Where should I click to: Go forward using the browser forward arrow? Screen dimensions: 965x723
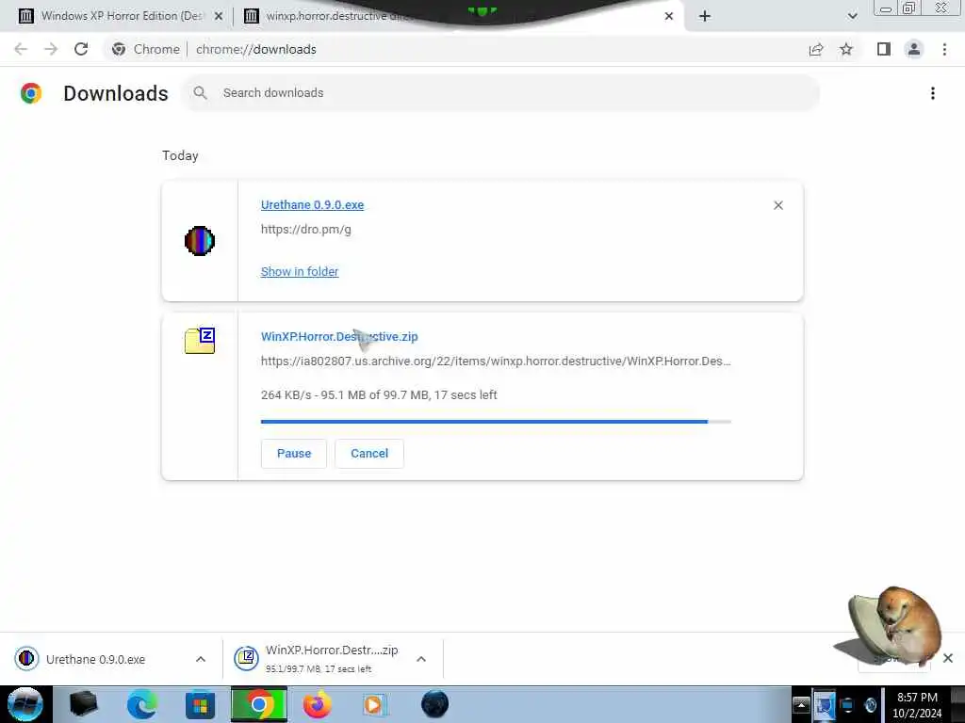(51, 49)
